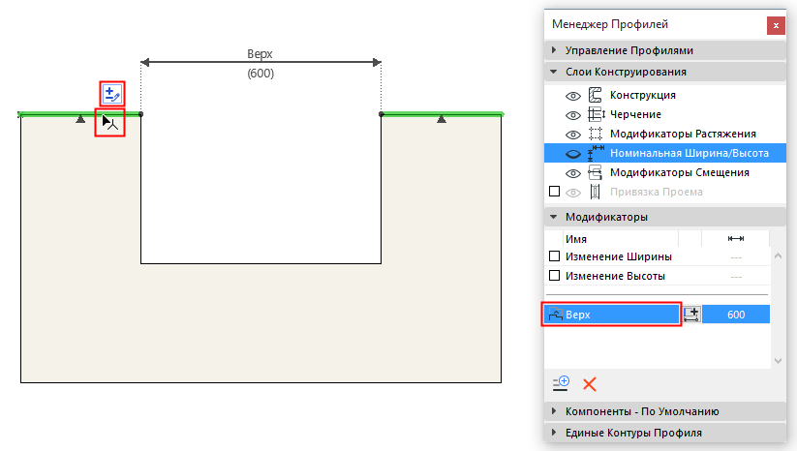Screen dimensions: 797x451
Task: Click the 600 value field for Верх
Action: pyautogui.click(x=735, y=315)
